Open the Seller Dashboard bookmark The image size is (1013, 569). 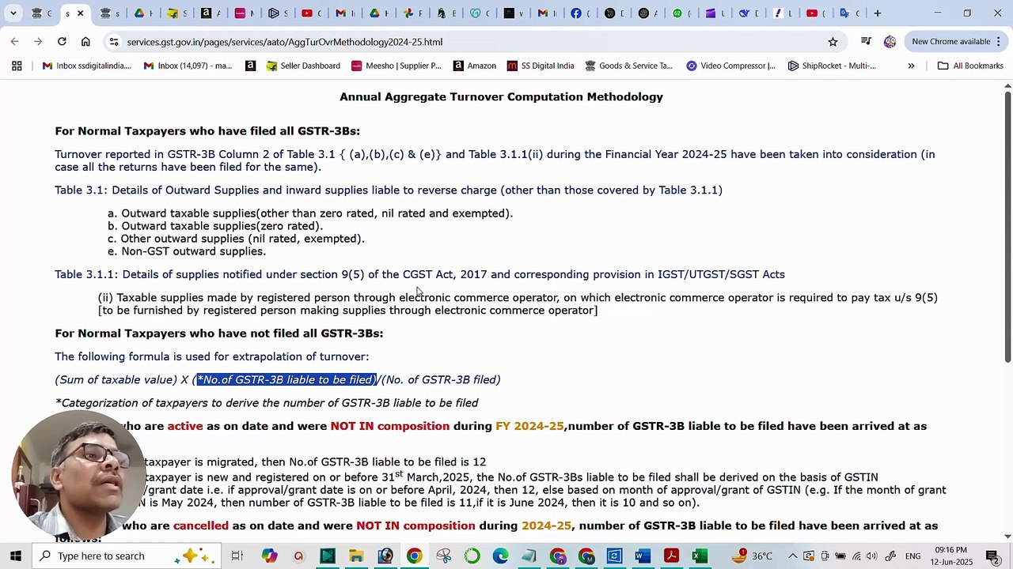303,66
